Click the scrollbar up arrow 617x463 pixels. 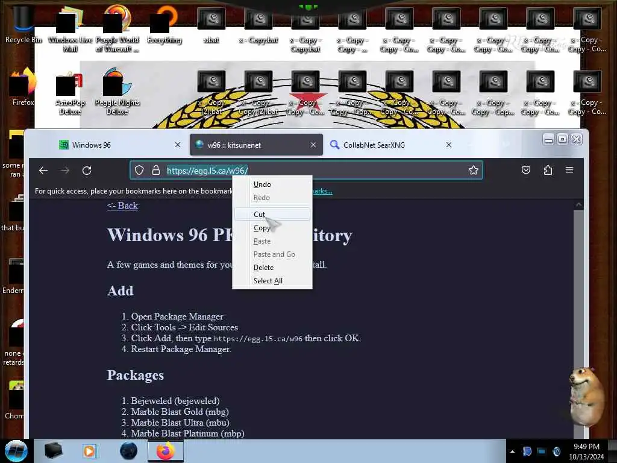[578, 205]
